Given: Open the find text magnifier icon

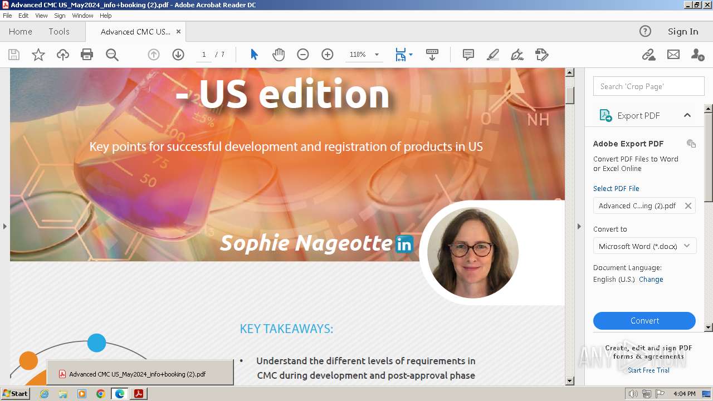Looking at the screenshot, I should point(112,55).
